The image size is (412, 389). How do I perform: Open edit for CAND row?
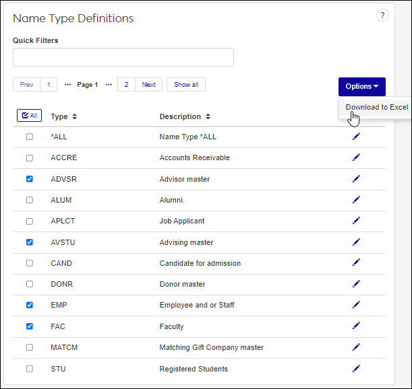[356, 263]
